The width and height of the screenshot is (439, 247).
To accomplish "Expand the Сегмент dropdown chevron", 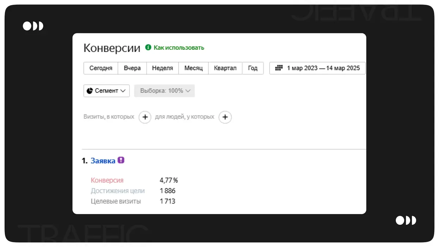I will (123, 91).
